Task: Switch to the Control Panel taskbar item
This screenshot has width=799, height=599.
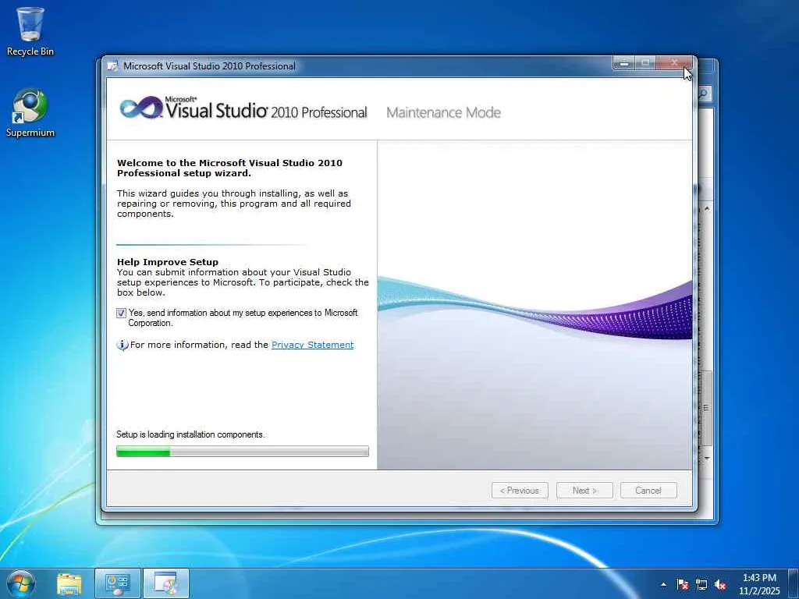Action: tap(117, 583)
